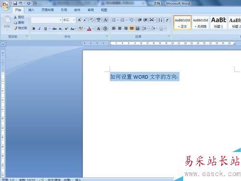This screenshot has height=181, width=241.
Task: Toggle Italic formatting
Action: pyautogui.click(x=40, y=28)
